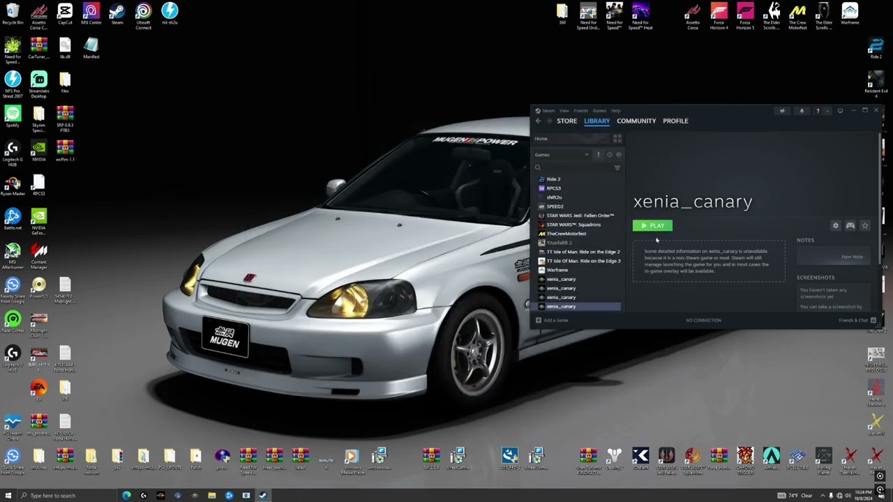
Task: Open the Steam desktop shortcut
Action: 117,14
